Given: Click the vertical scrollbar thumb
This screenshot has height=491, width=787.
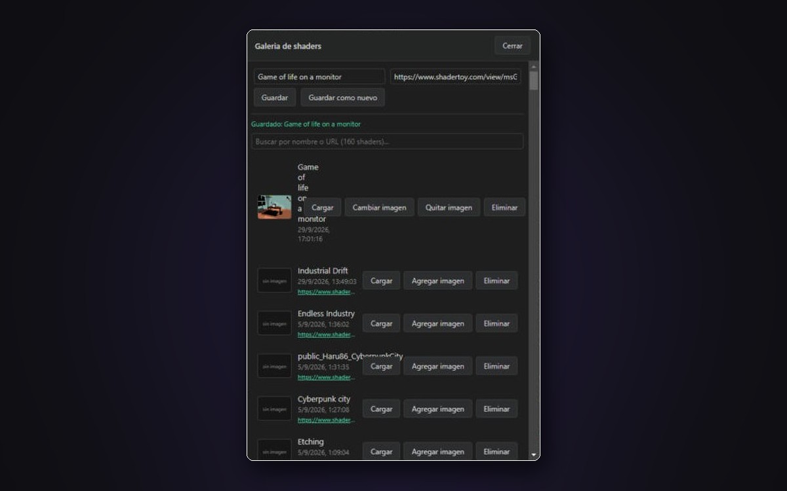Looking at the screenshot, I should pyautogui.click(x=534, y=81).
